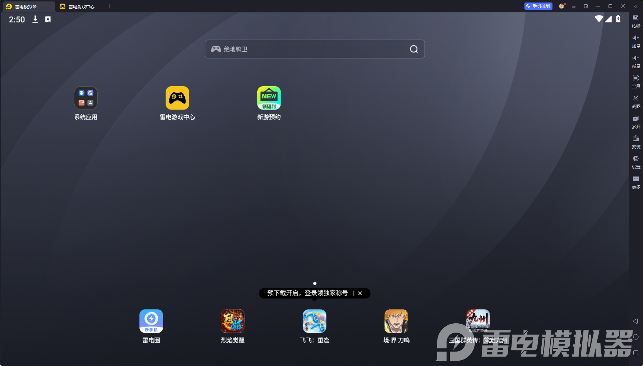The width and height of the screenshot is (643, 366).
Task: Open the 多开 multi-instance manager
Action: 636,122
